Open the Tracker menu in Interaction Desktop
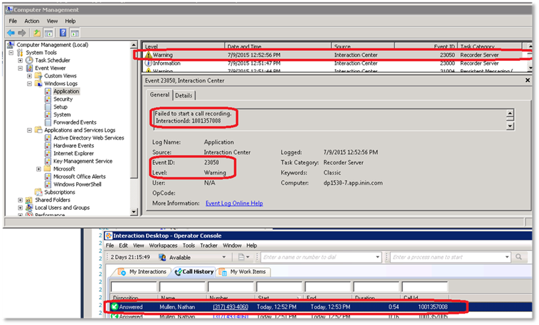539x325 pixels. [209, 246]
